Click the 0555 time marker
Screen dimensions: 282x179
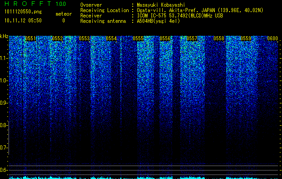138,38
